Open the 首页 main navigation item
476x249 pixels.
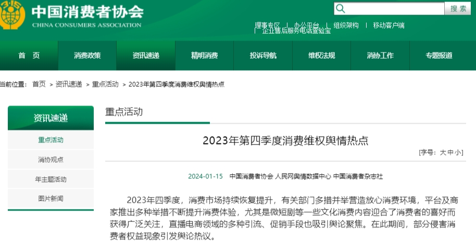point(29,56)
